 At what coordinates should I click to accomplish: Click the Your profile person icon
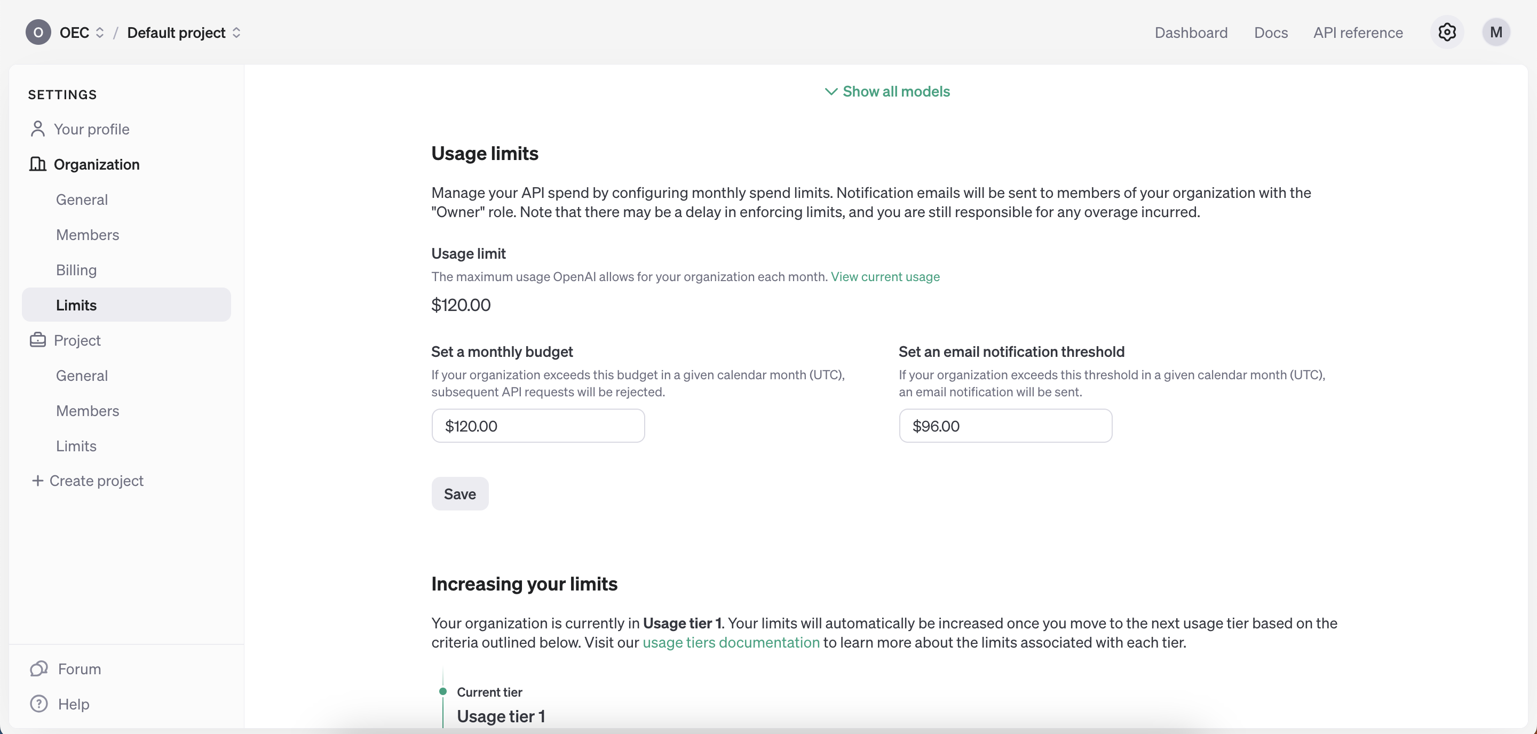coord(37,129)
